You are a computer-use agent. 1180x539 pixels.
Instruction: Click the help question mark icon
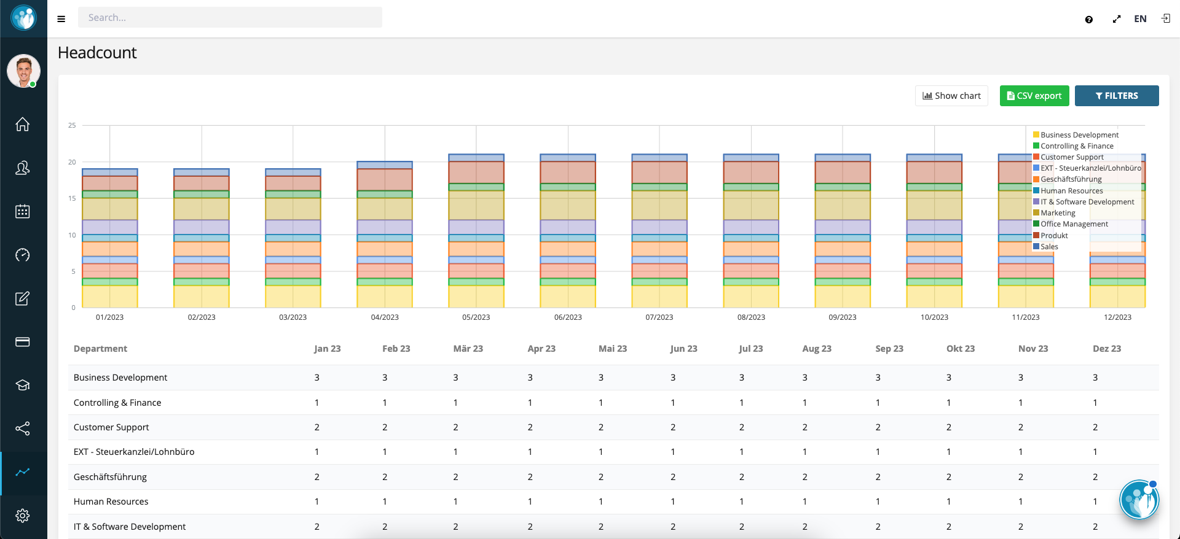(1089, 20)
